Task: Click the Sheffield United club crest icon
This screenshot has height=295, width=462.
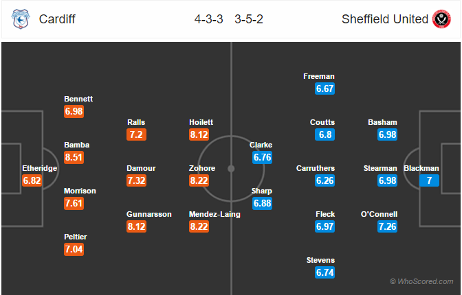Action: [x=441, y=19]
